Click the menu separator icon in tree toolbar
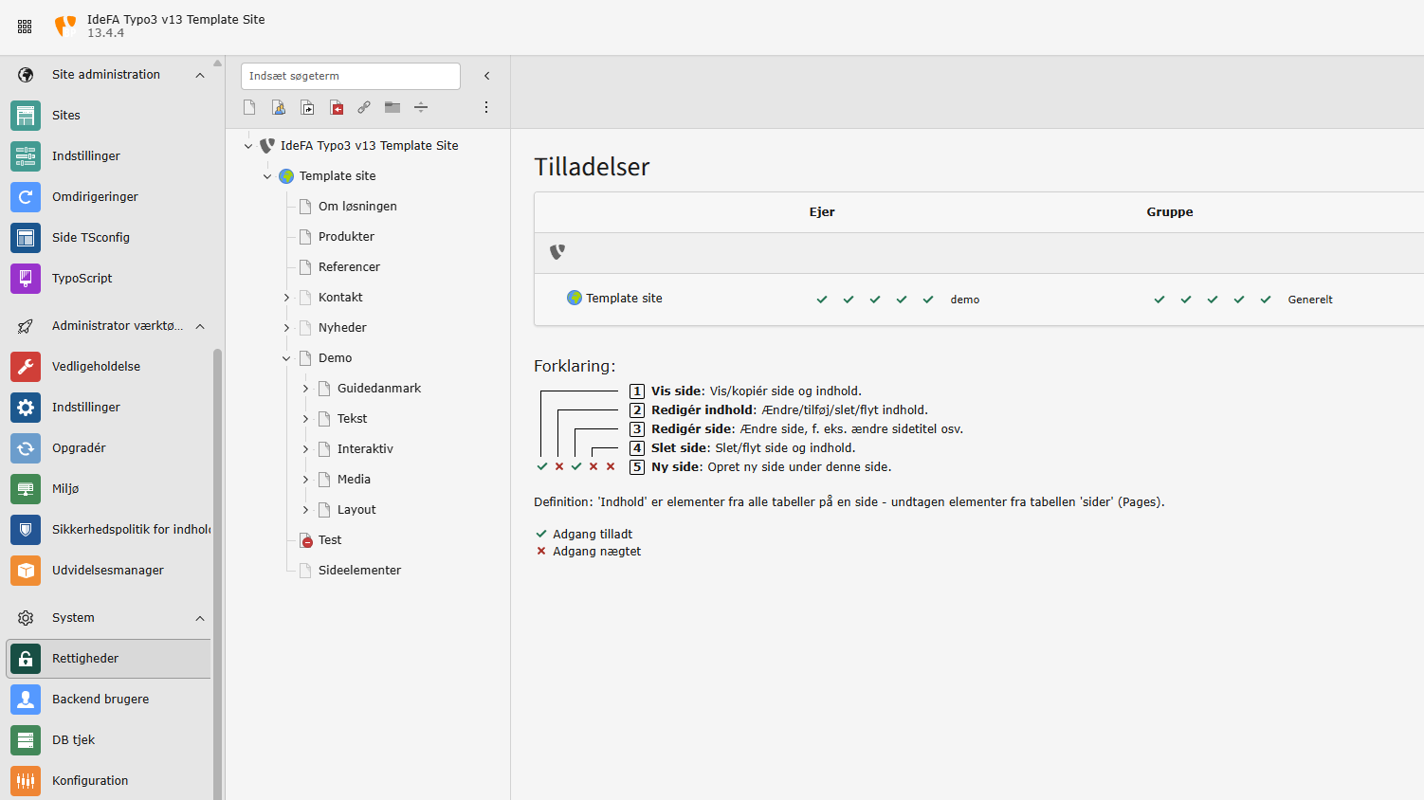This screenshot has width=1424, height=800. 421,107
